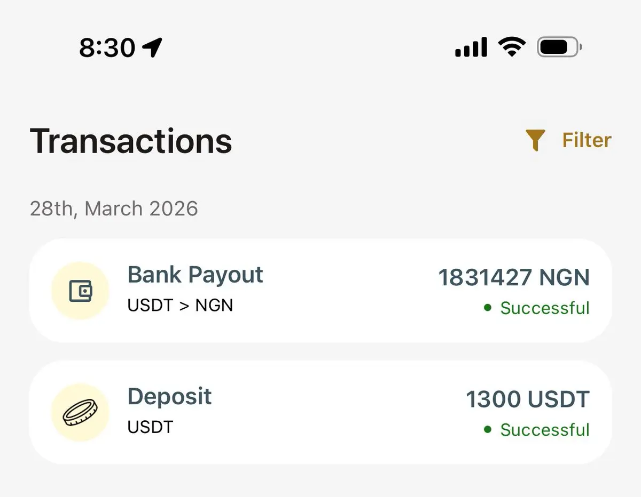Open the Bank Payout transaction title
The image size is (641, 497).
coord(195,275)
